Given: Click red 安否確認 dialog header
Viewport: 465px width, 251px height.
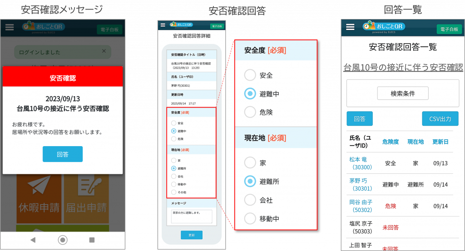Looking at the screenshot, I should click(63, 76).
